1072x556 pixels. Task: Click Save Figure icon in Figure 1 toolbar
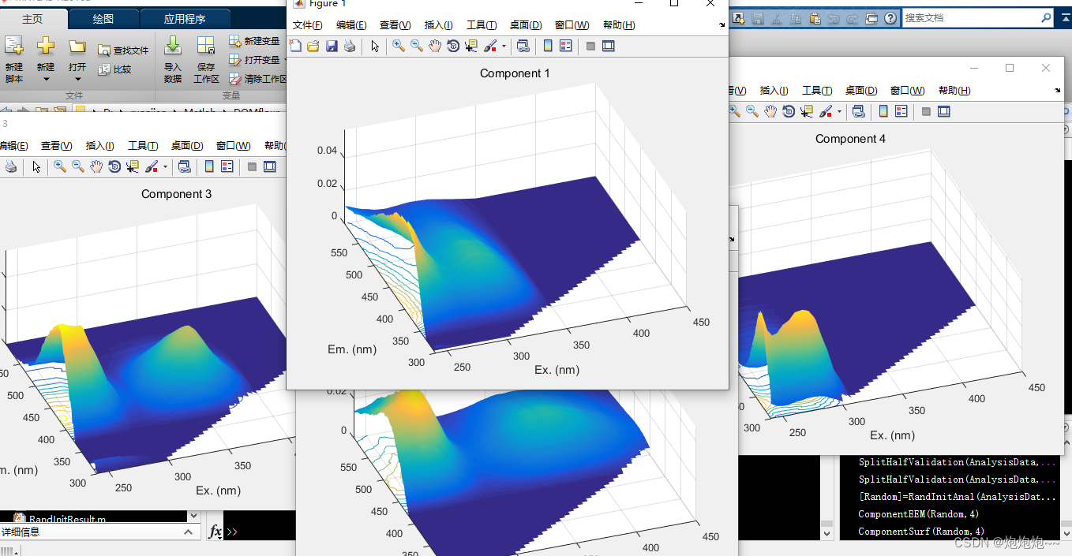pos(332,47)
